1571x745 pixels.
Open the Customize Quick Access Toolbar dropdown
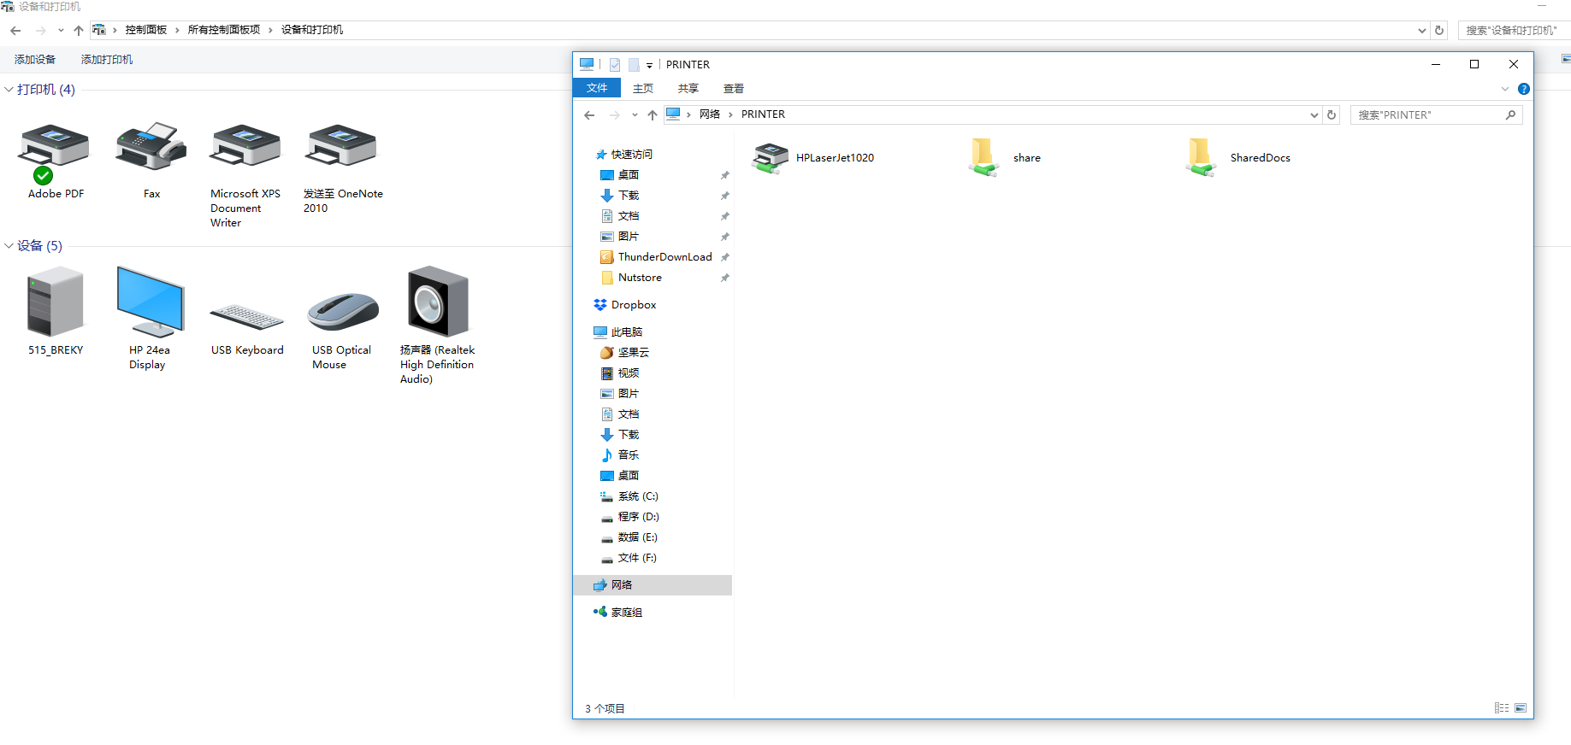coord(650,65)
